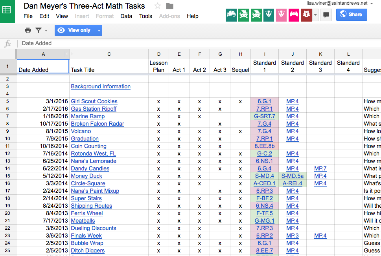
Task: Click the Share button
Action: tap(352, 15)
